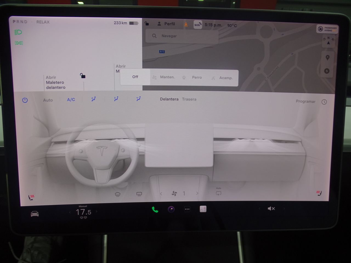351x263 pixels.
Task: Decrease fan speed with left arrow
Action: (161, 194)
